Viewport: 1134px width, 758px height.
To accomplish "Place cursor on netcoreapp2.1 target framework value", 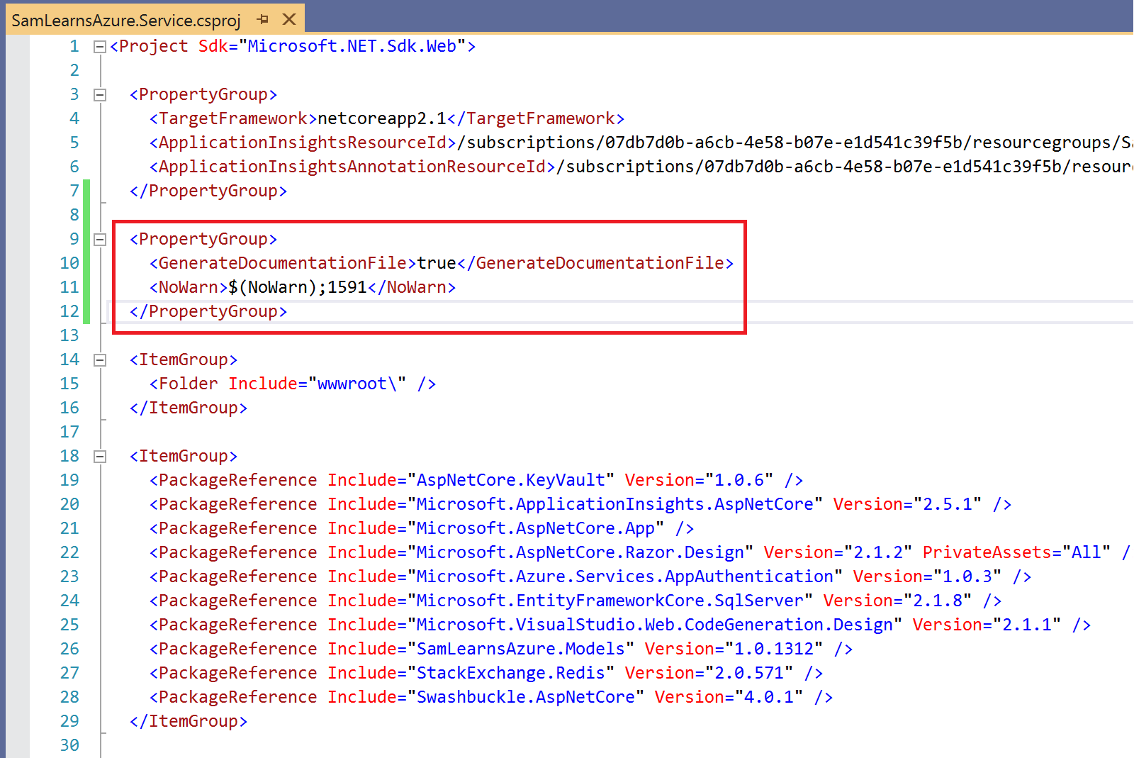I will [381, 118].
